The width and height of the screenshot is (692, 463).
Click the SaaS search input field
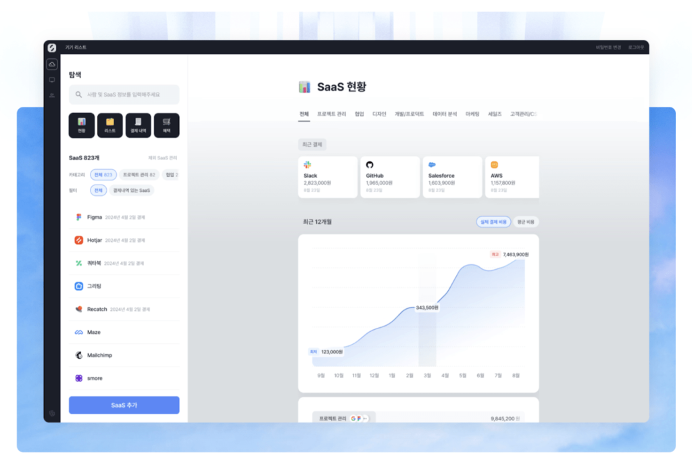tap(124, 93)
